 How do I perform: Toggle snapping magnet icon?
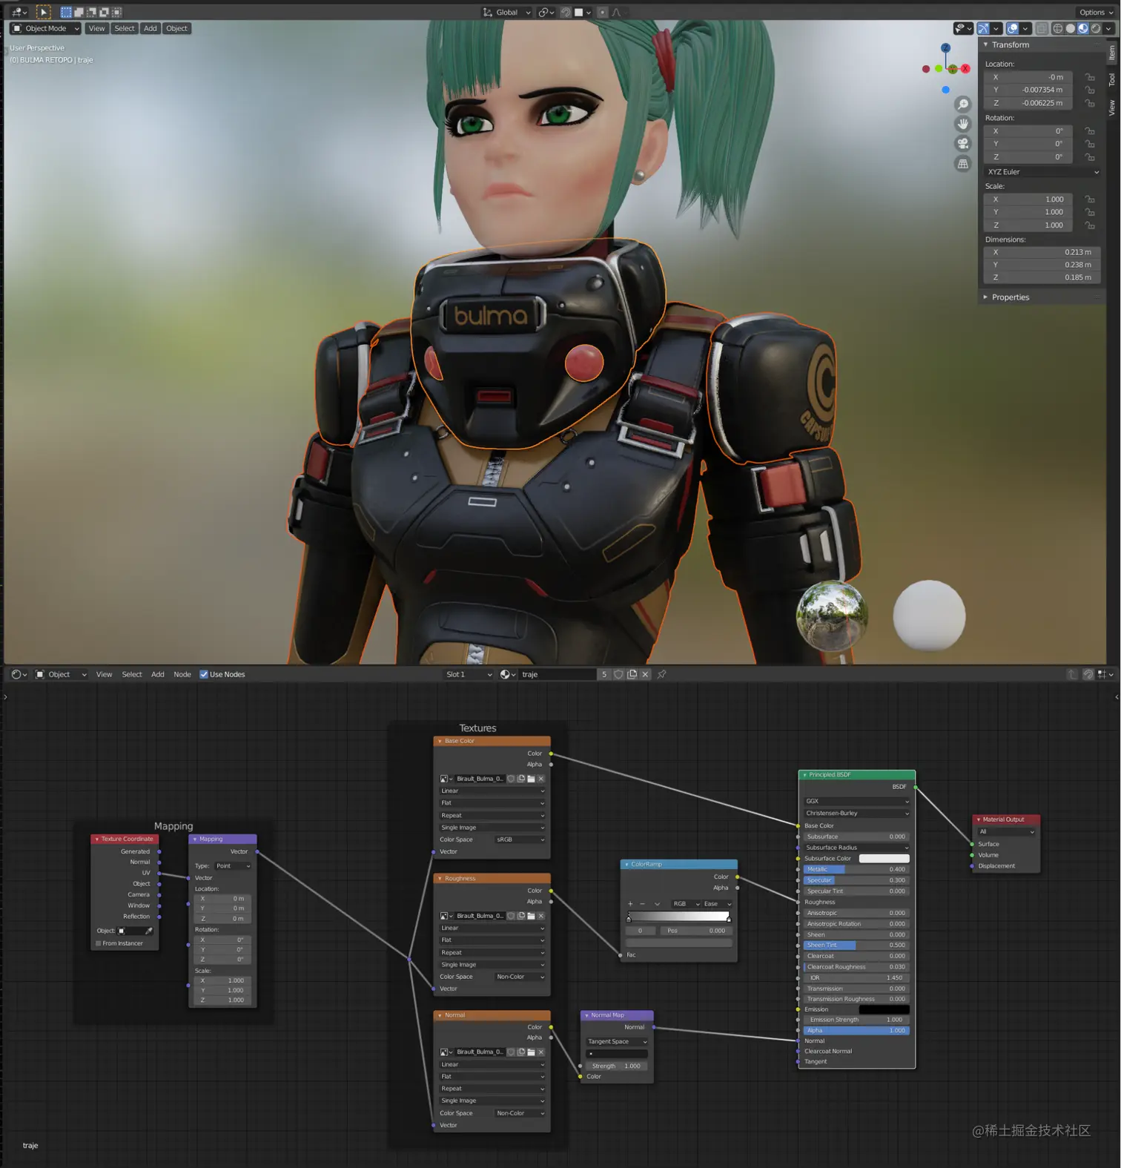[566, 12]
